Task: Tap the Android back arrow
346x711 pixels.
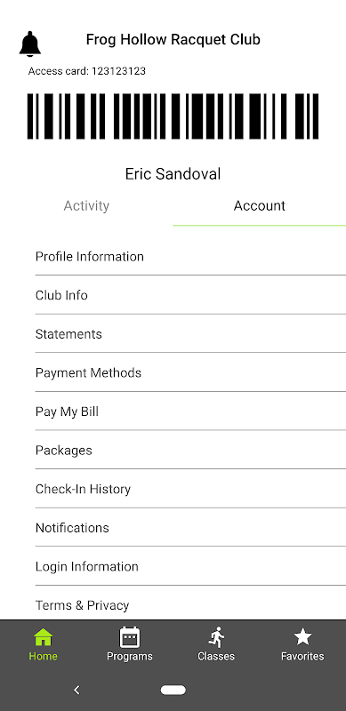Action: tap(76, 691)
